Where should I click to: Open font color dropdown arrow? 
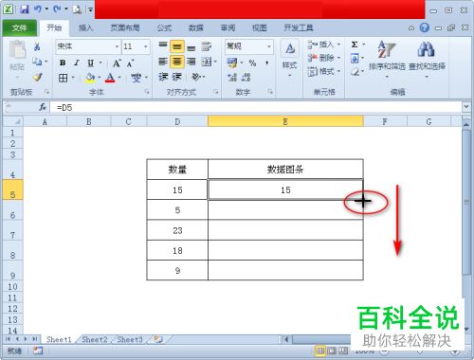pos(119,78)
